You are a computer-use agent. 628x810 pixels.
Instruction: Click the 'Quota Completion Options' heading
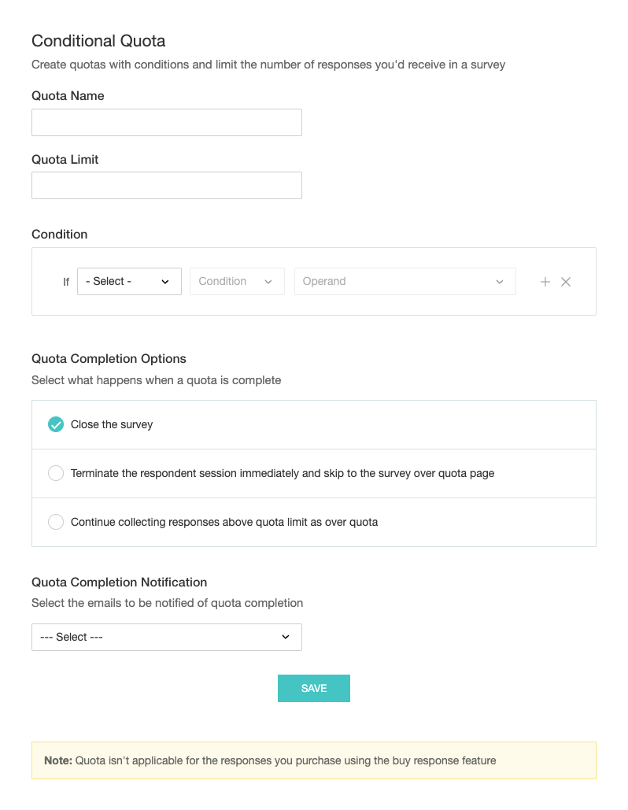pos(109,358)
